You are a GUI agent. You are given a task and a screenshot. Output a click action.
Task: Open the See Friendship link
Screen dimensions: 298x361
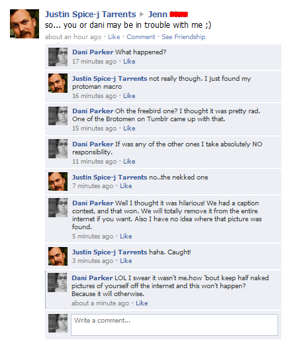coord(183,37)
